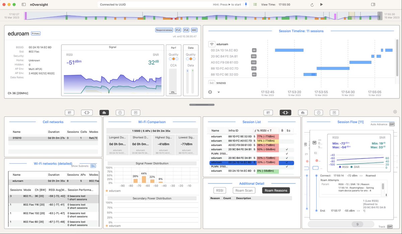The width and height of the screenshot is (402, 234).
Task: Click the Responsiveness badge button
Action: coord(164,30)
